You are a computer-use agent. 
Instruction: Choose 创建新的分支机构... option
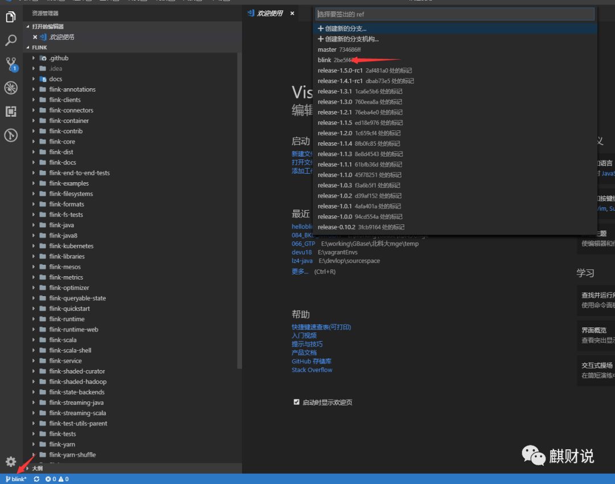tap(455, 39)
